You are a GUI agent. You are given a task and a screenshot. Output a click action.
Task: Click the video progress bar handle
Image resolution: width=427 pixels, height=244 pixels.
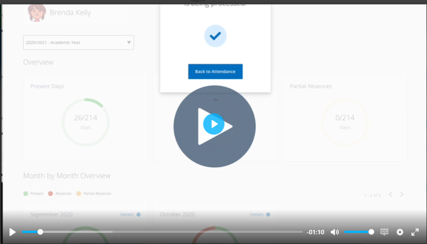point(40,232)
